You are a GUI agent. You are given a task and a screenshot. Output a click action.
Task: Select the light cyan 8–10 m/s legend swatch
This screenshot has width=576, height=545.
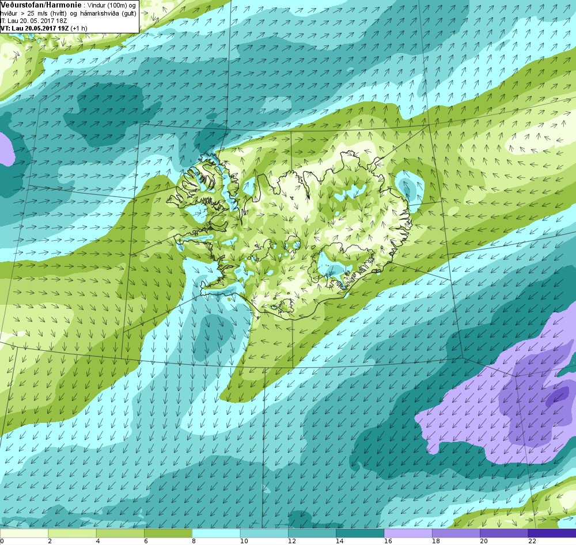click(216, 533)
